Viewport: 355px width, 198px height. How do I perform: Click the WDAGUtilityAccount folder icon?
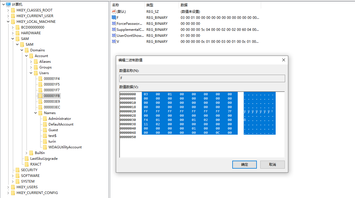coord(45,147)
